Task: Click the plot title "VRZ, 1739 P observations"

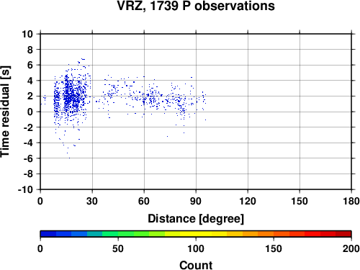Action: click(x=196, y=6)
